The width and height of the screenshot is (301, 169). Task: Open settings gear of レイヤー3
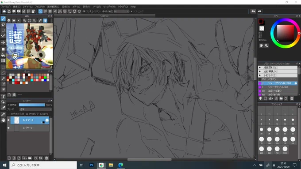[x=47, y=120]
